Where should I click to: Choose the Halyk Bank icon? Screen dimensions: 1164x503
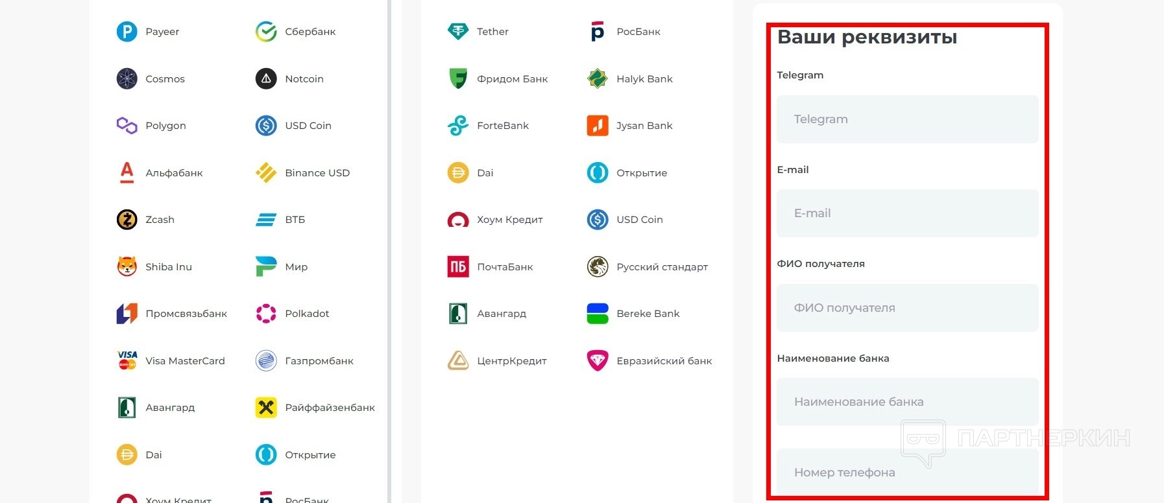598,78
